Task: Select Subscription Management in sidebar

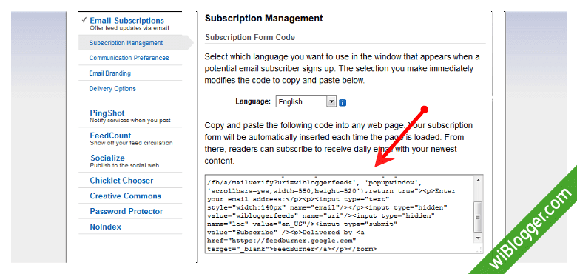Action: pyautogui.click(x=126, y=43)
